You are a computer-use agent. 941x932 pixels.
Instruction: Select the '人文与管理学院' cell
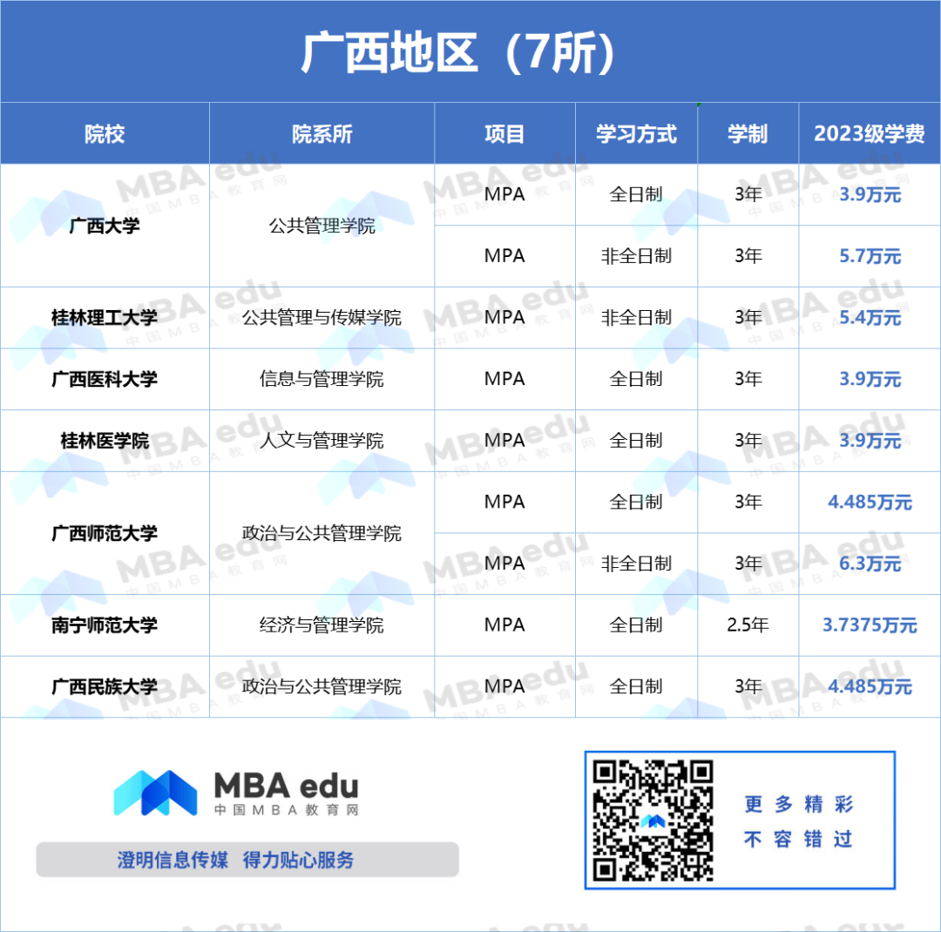pyautogui.click(x=322, y=441)
